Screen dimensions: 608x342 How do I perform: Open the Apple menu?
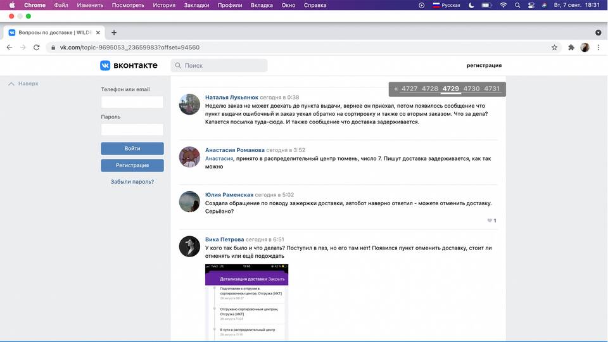[x=11, y=5]
